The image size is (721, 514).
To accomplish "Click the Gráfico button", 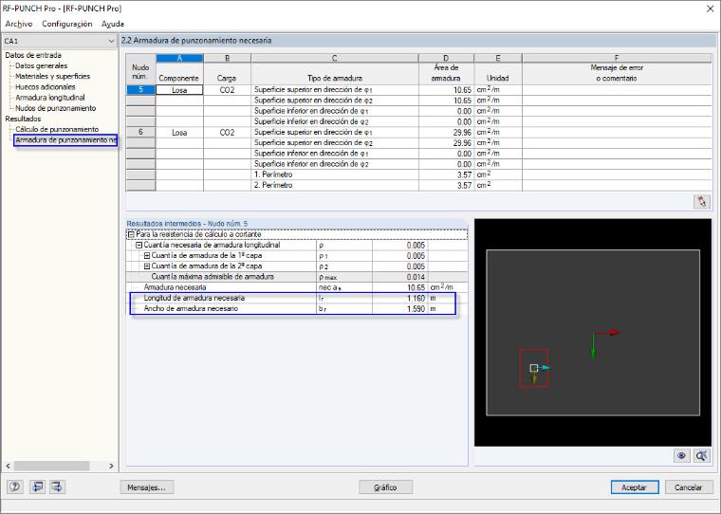I will point(385,486).
